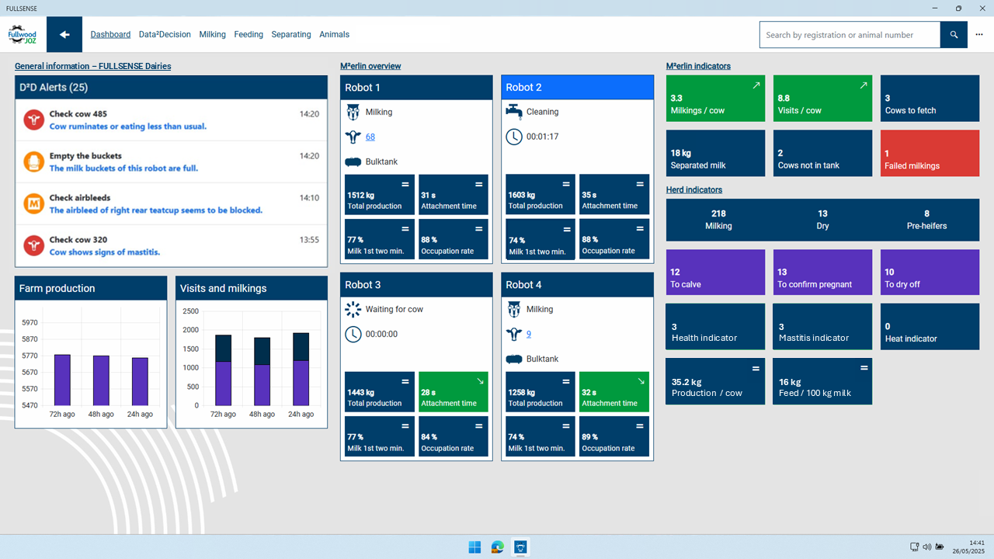Screen dimensions: 994x559
Task: Open the To confirm pregnant tile
Action: 822,273
